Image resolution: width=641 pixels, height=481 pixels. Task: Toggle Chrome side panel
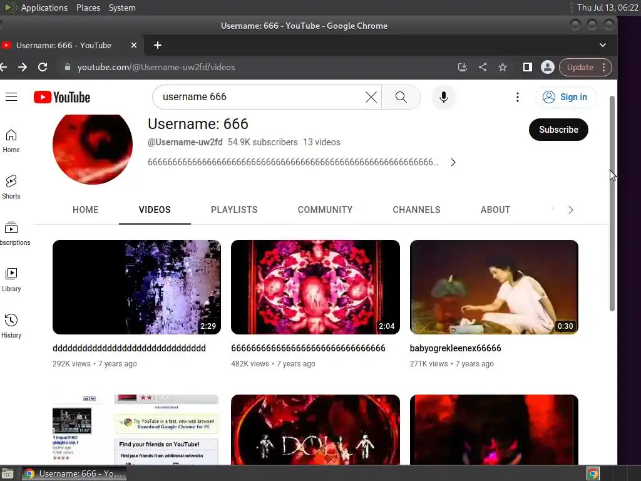pyautogui.click(x=527, y=67)
